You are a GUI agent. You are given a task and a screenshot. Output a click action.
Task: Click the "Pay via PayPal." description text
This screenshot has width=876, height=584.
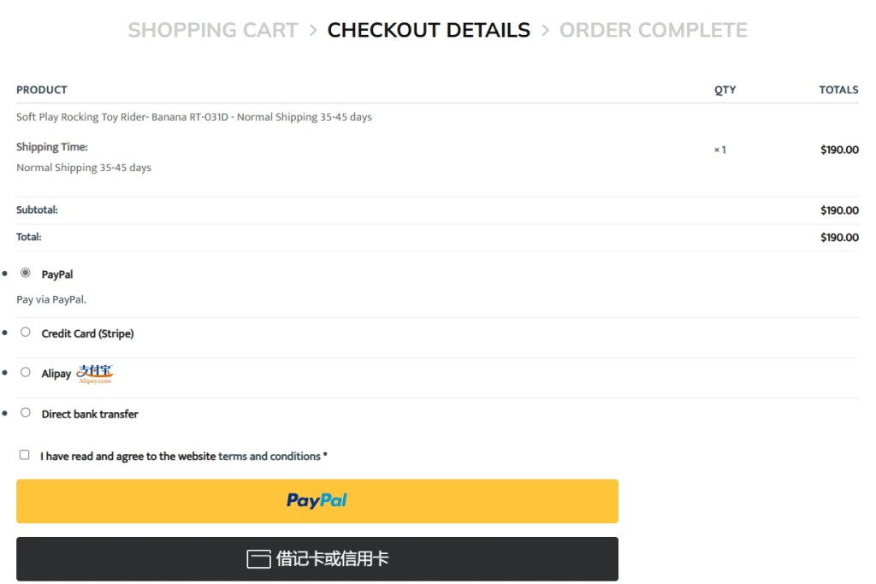(51, 300)
